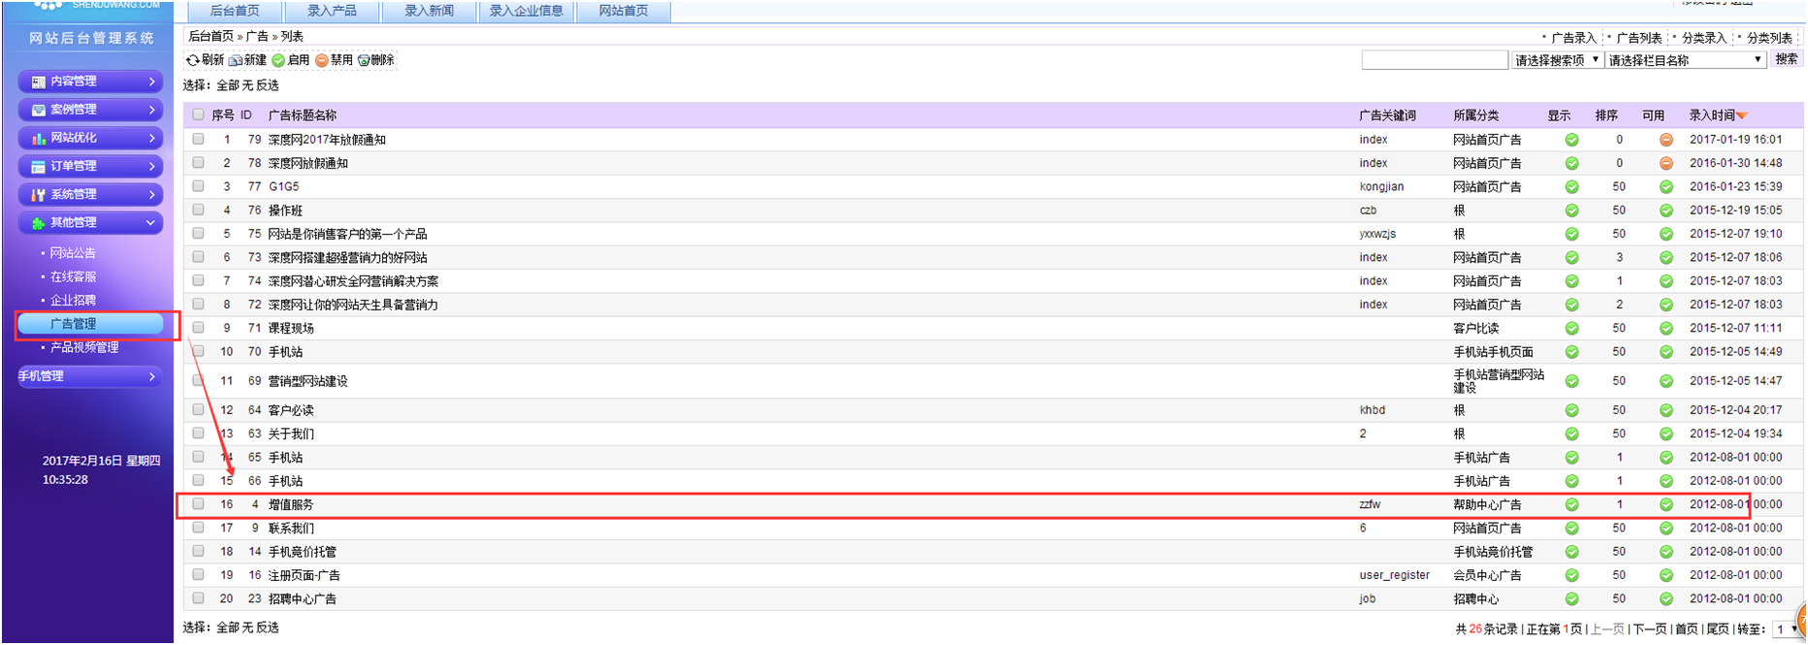1808x645 pixels.
Task: Tick the checkbox beside 操作班
Action: (x=198, y=210)
